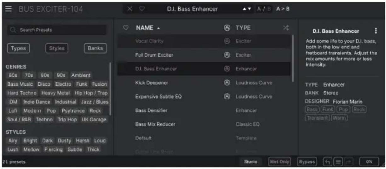Shuffle the preset list order
The height and width of the screenshot is (169, 386).
click(286, 28)
